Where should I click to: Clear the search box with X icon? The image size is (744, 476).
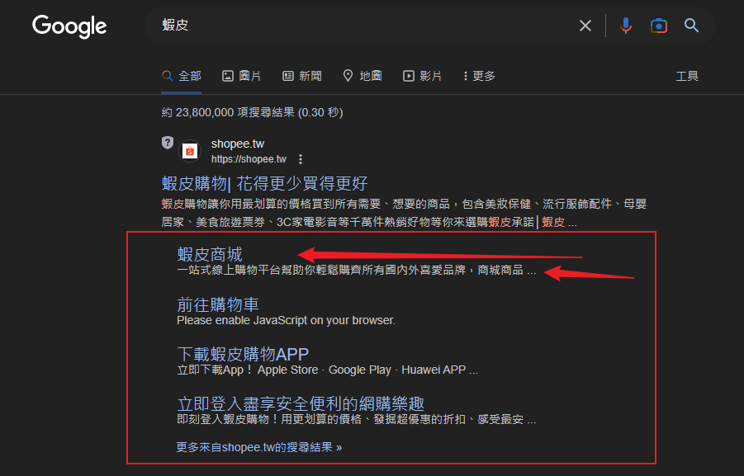click(585, 26)
